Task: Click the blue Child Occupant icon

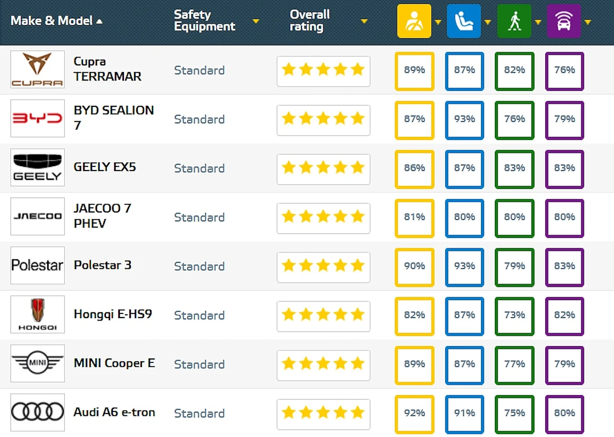Action: [464, 21]
